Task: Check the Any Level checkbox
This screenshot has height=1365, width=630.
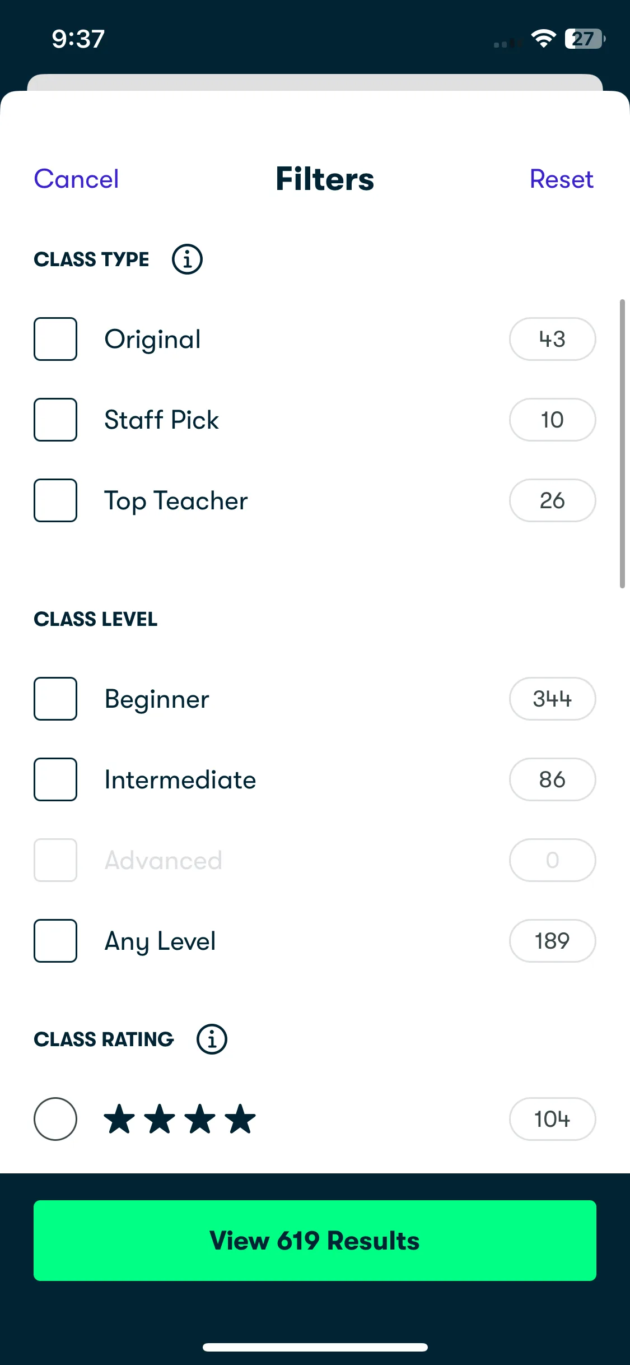Action: point(55,941)
